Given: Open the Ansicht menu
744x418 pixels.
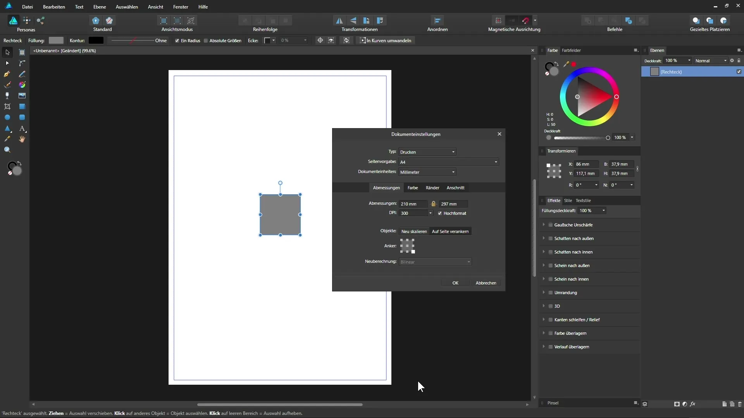Looking at the screenshot, I should click(x=155, y=7).
